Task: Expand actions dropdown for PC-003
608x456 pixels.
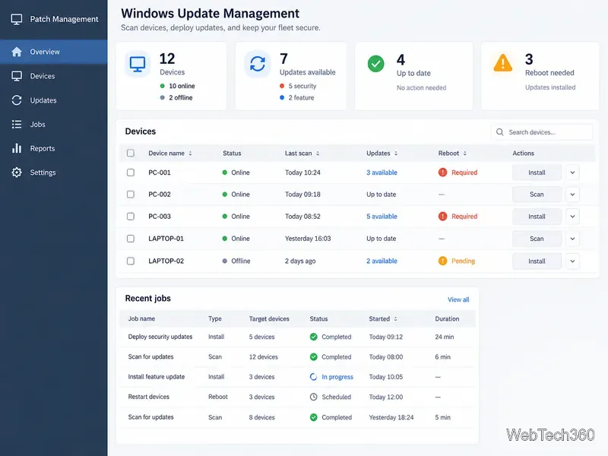Action: coord(572,217)
